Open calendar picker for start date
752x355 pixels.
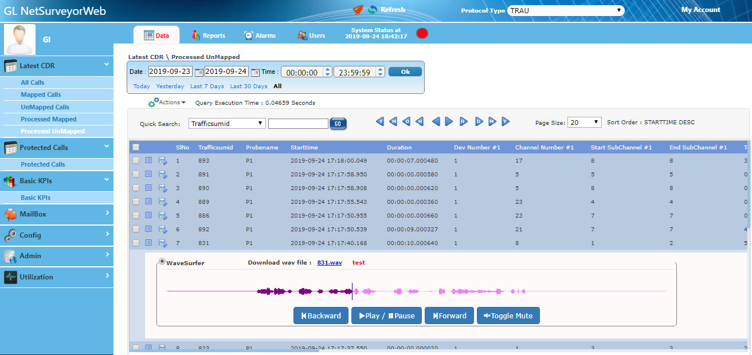pos(199,72)
